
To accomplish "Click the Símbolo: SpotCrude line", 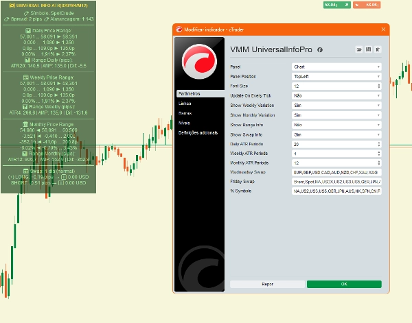I will (x=49, y=13).
